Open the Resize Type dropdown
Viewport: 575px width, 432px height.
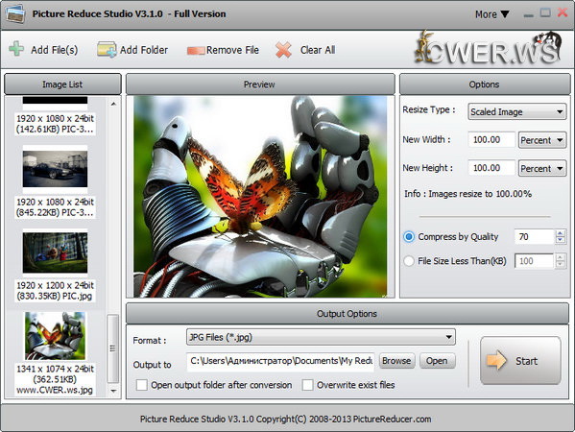(x=517, y=112)
